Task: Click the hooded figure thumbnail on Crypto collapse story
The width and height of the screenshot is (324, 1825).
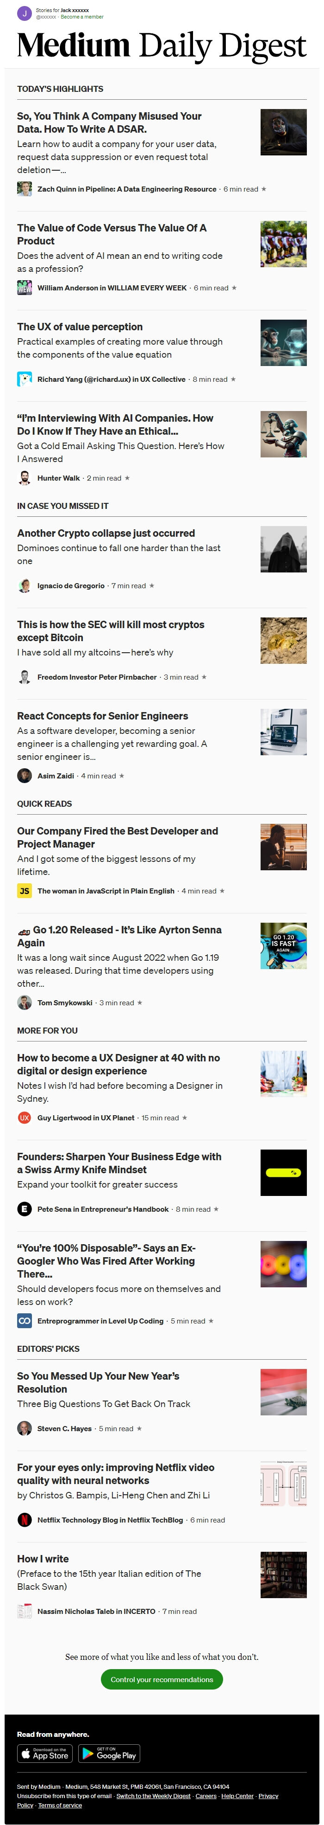Action: tap(284, 549)
